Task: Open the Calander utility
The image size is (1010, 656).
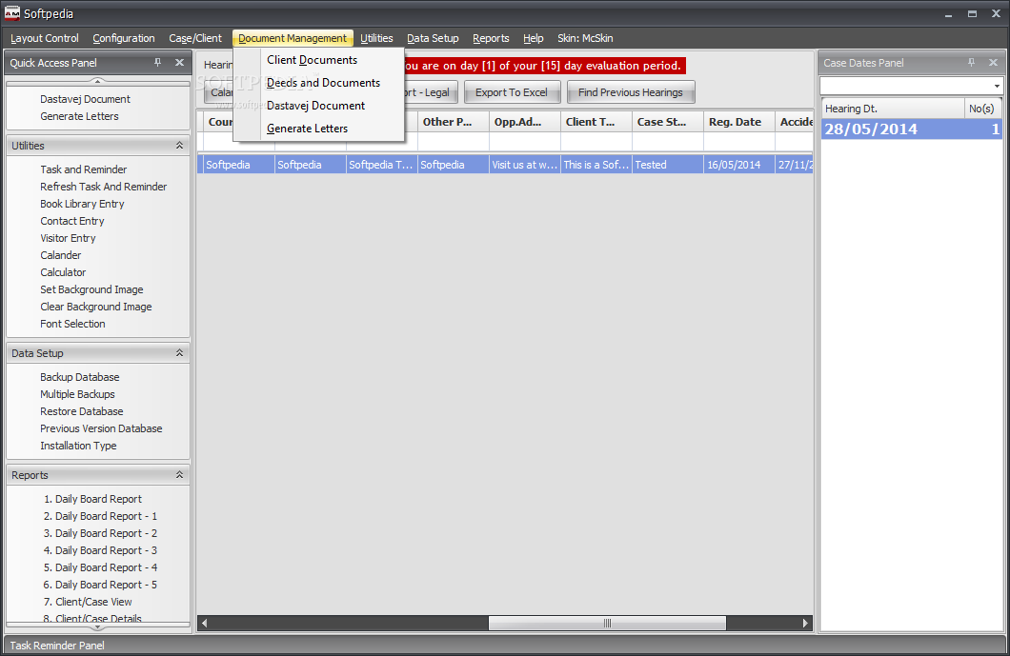Action: 61,255
